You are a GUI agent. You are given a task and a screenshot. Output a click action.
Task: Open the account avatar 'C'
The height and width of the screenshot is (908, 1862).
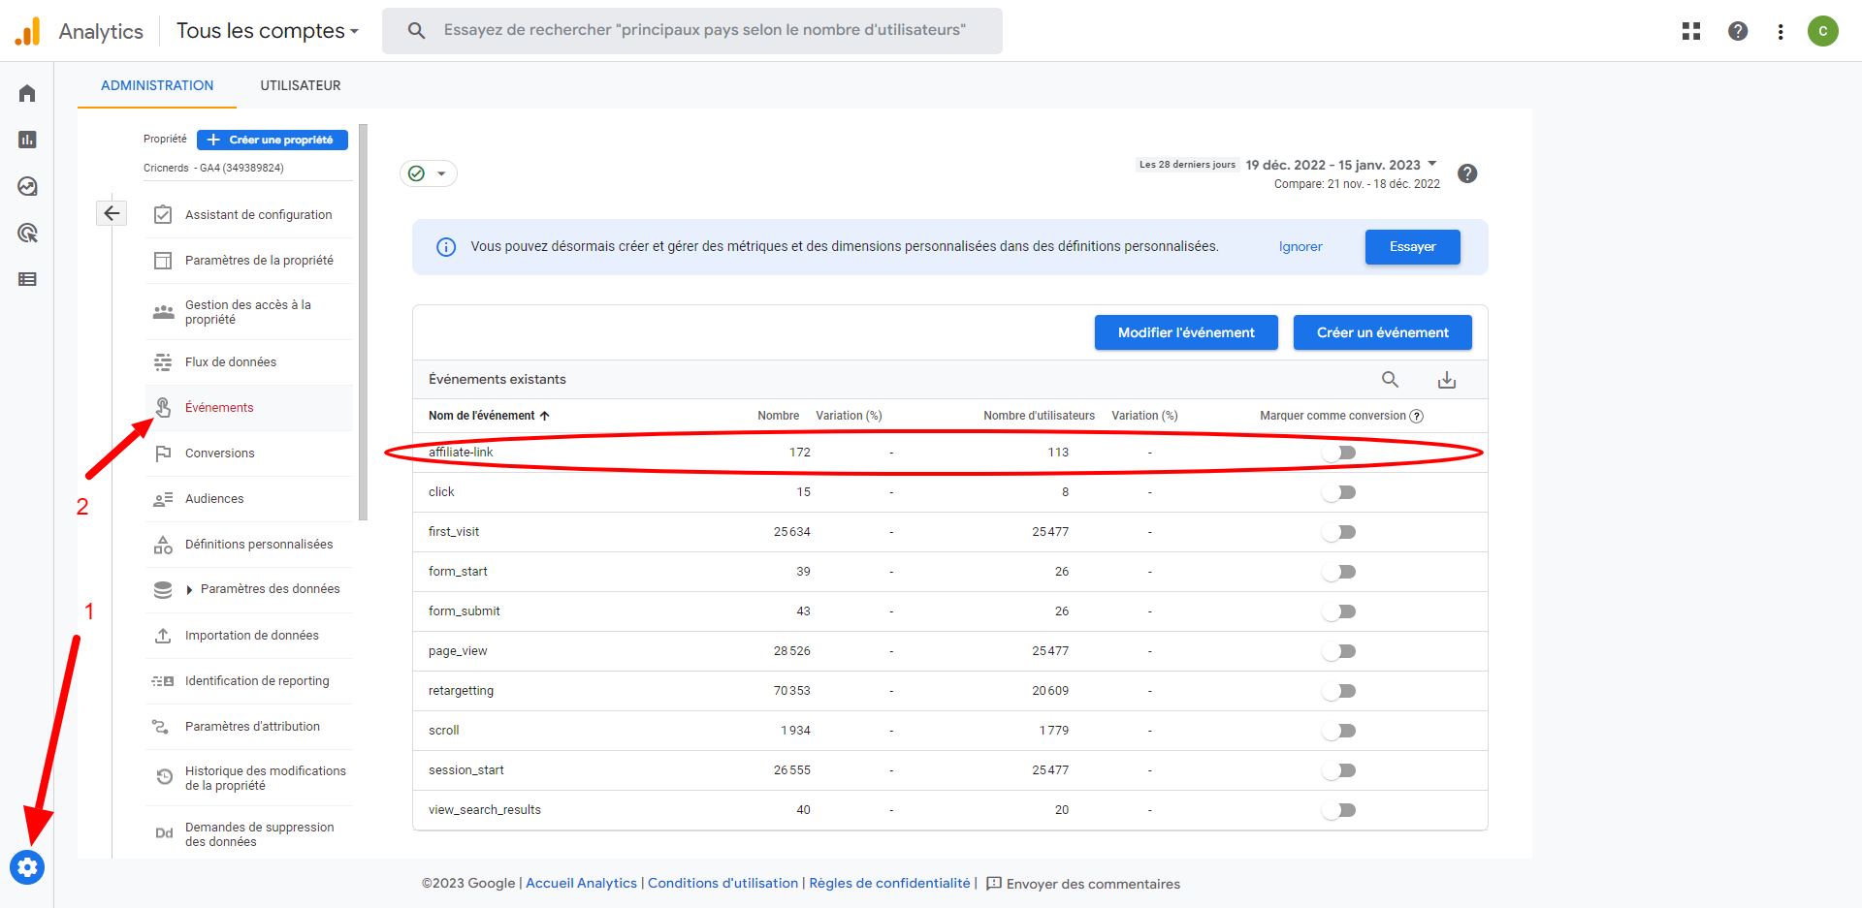(1823, 31)
